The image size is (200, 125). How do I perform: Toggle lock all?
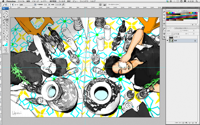[178, 34]
